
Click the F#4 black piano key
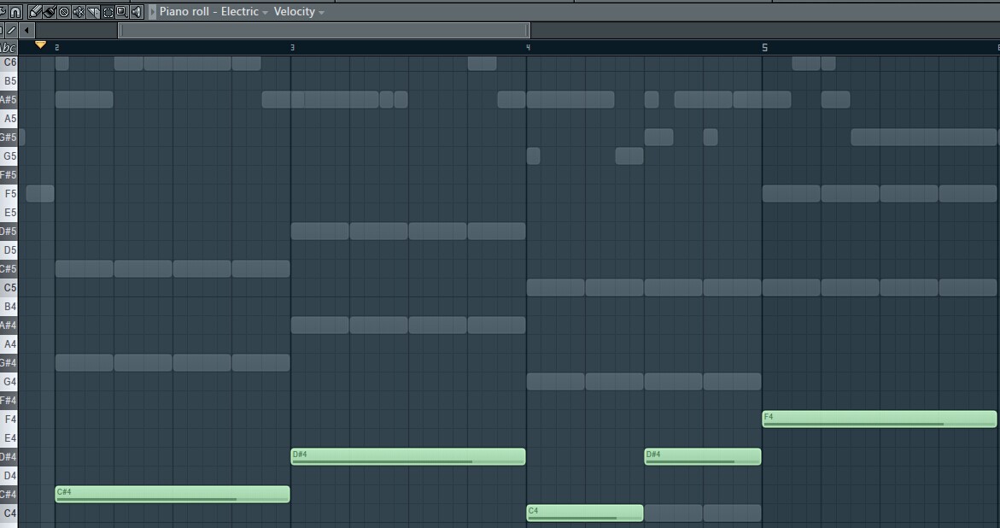pyautogui.click(x=8, y=401)
